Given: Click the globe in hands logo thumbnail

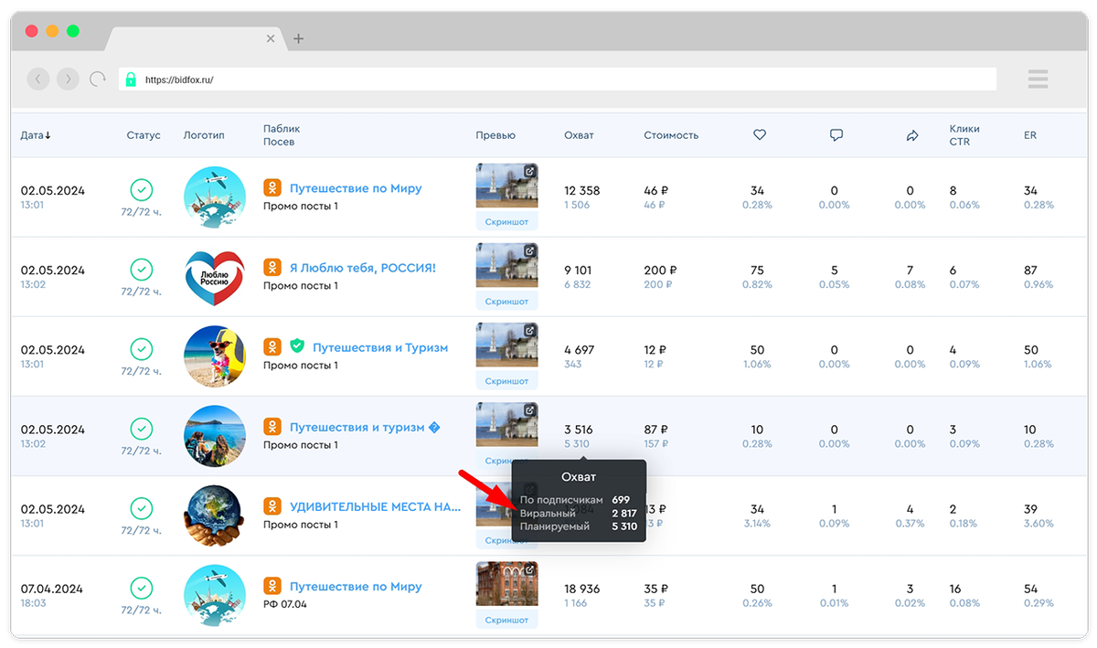Looking at the screenshot, I should [215, 515].
